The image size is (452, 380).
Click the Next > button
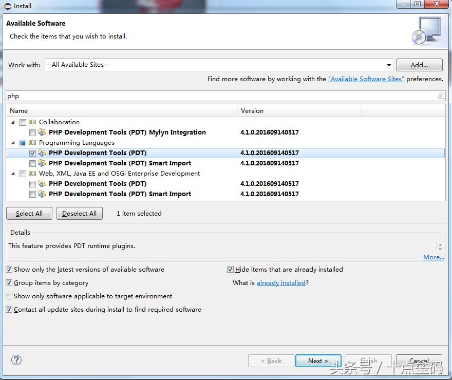coord(318,360)
